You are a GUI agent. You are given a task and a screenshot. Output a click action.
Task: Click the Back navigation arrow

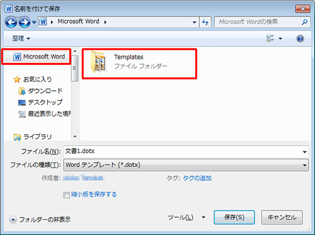point(11,22)
